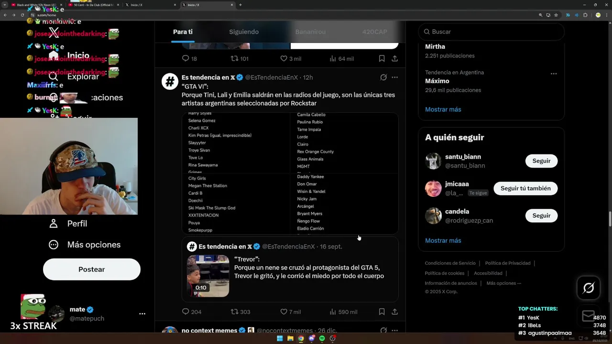Repost the upper post with 101 reposts
The image size is (612, 344).
pos(240,58)
